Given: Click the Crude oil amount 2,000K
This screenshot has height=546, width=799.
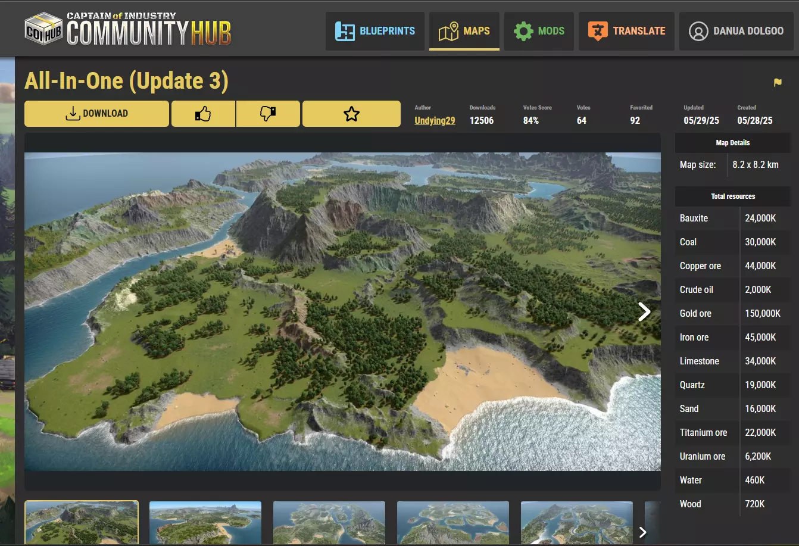Looking at the screenshot, I should coord(759,289).
